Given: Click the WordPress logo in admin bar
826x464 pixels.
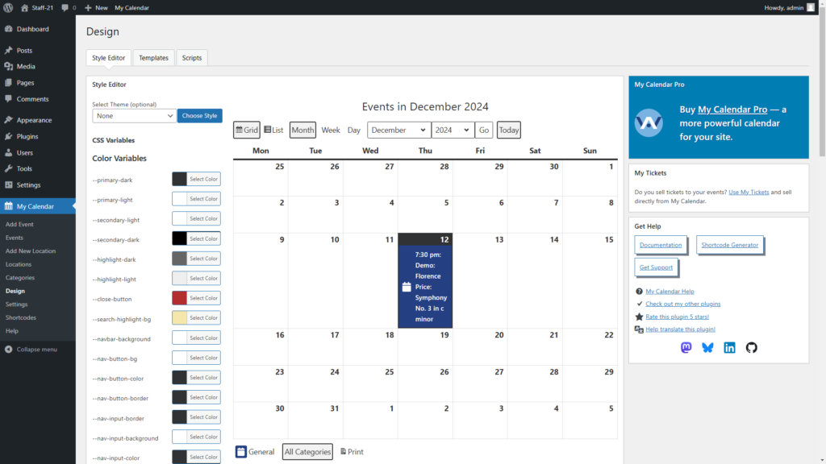Looking at the screenshot, I should (8, 7).
